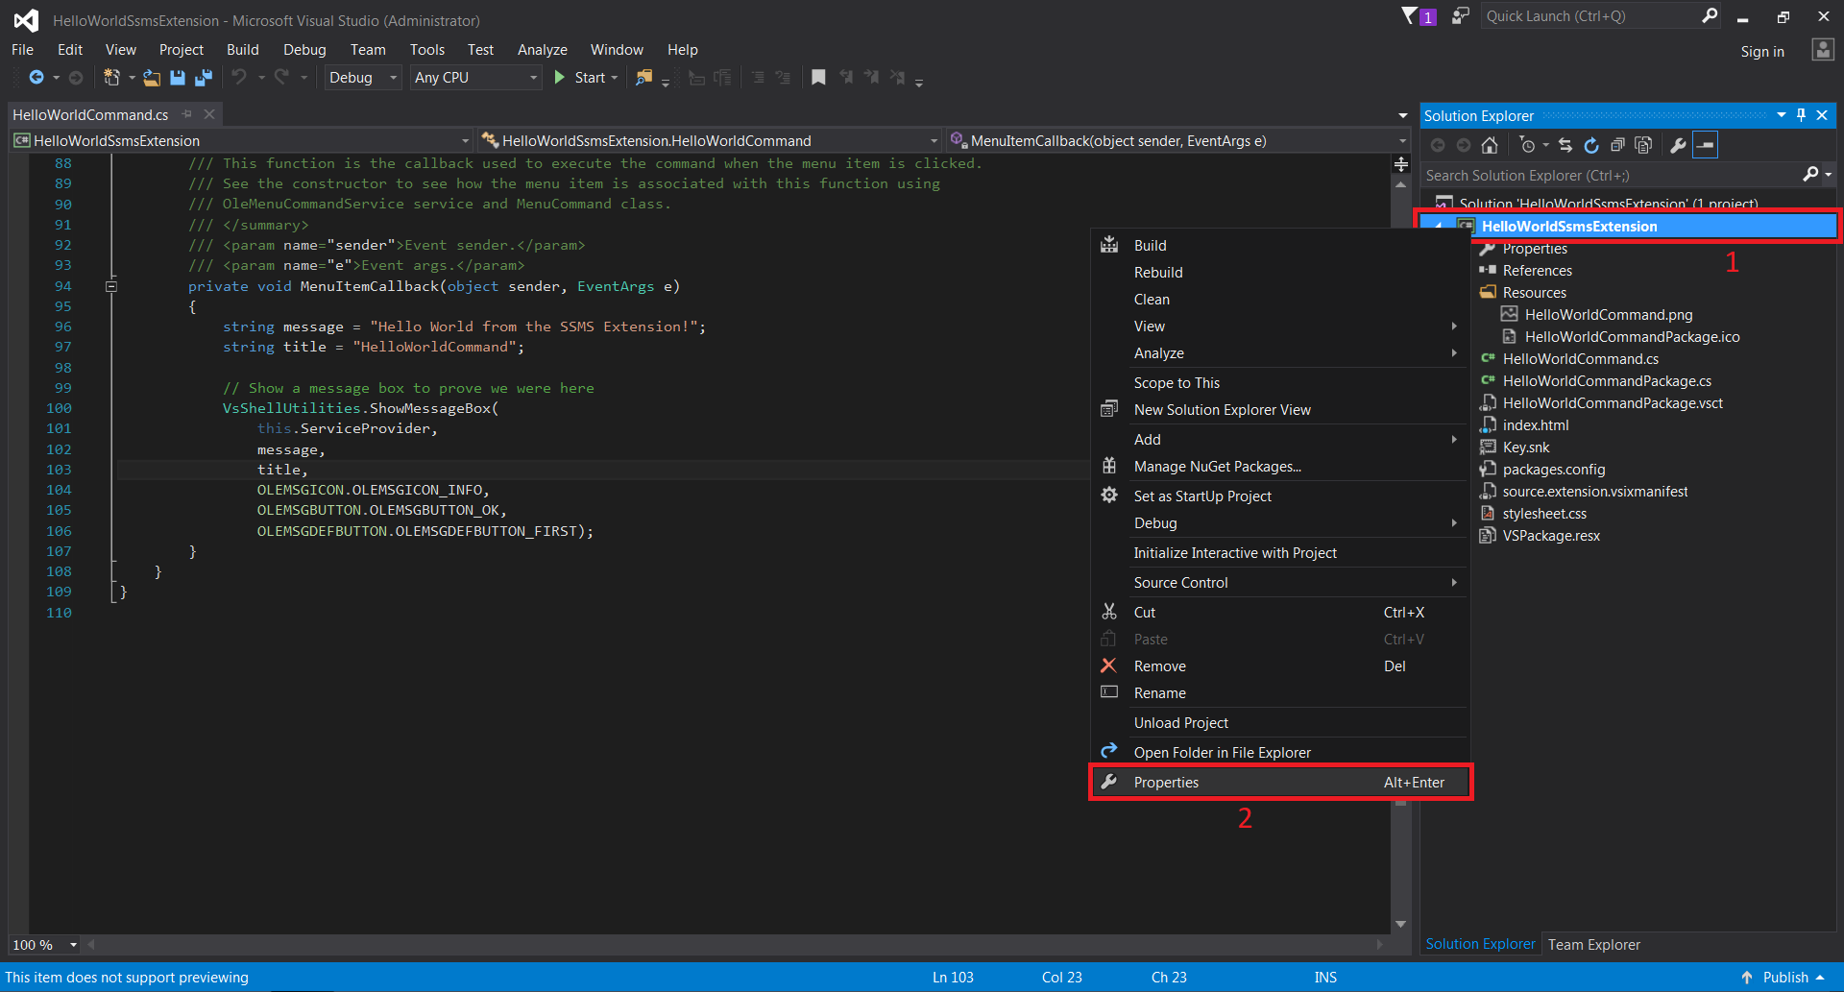Click the pin icon on the HelloWorldCommand.cs tab

[187, 114]
